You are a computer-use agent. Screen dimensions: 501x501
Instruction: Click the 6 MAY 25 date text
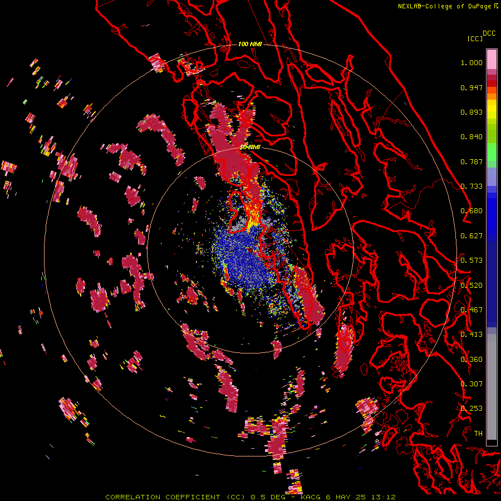click(x=345, y=497)
